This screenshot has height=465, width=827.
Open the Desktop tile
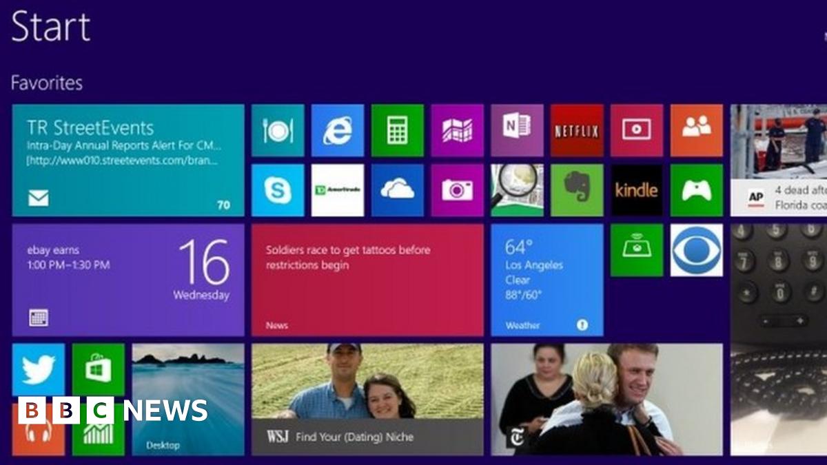click(x=188, y=400)
